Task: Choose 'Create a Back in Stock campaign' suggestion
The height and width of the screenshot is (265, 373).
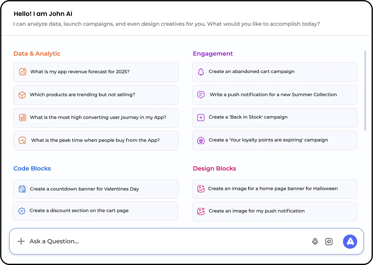Action: [x=248, y=117]
